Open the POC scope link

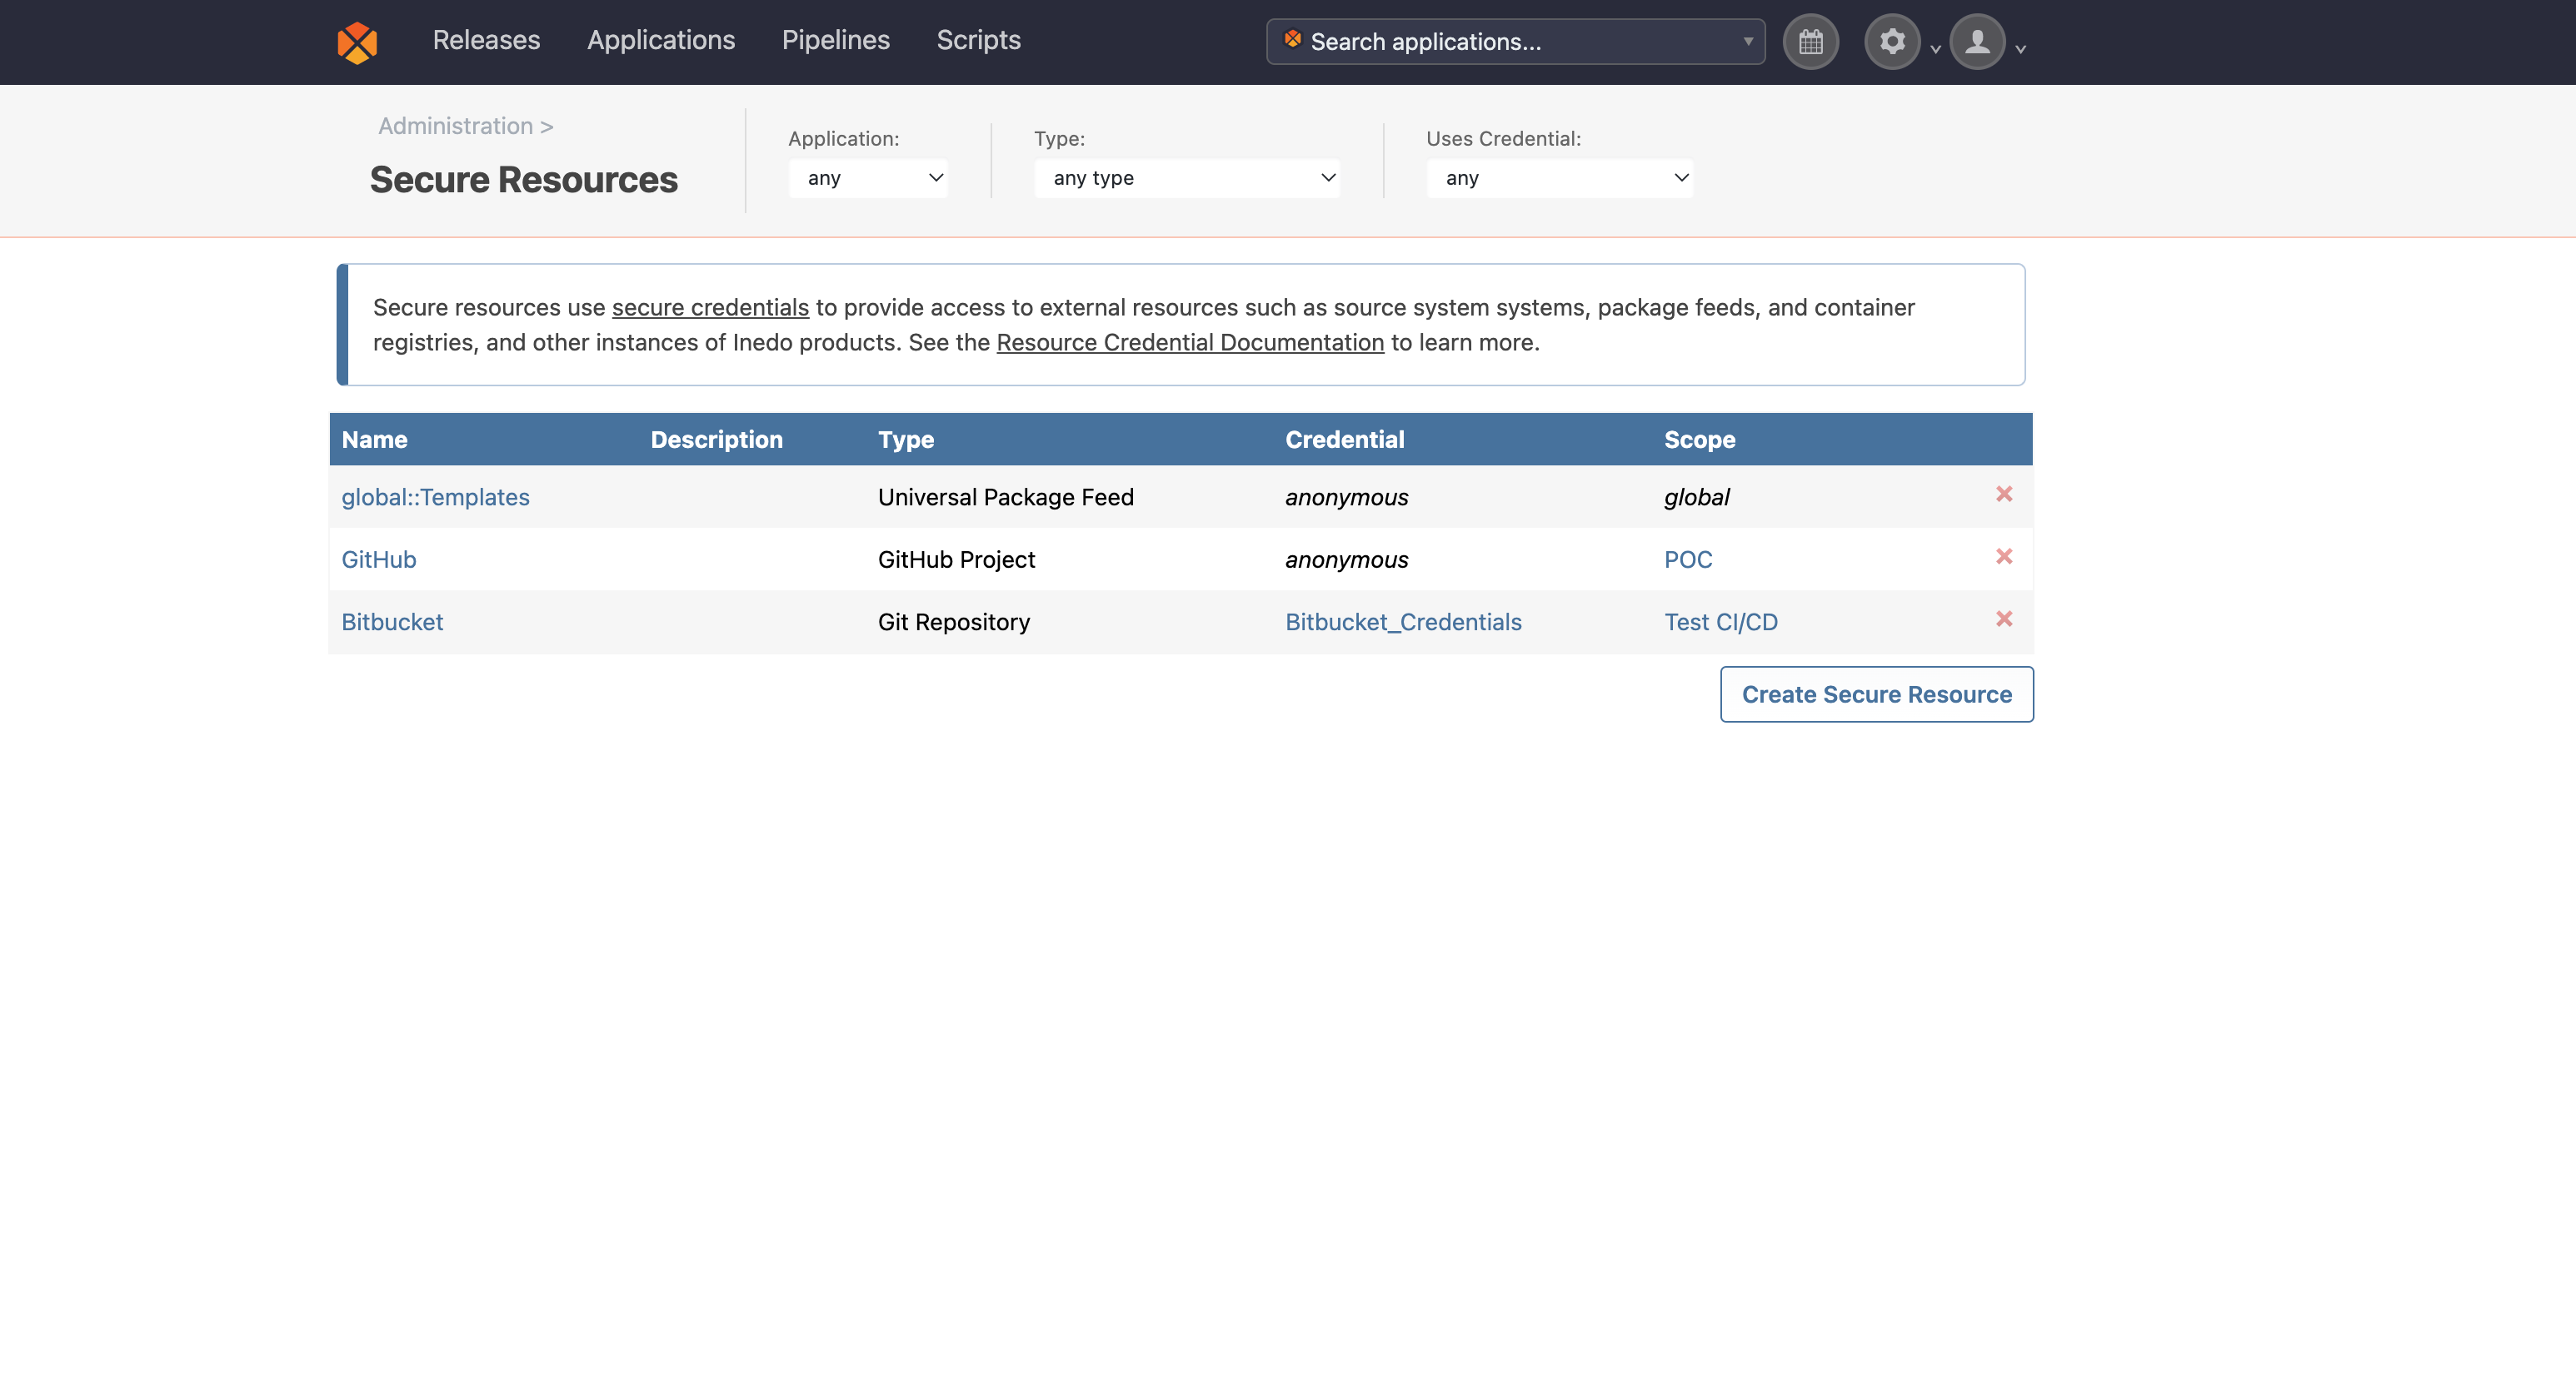tap(1688, 559)
